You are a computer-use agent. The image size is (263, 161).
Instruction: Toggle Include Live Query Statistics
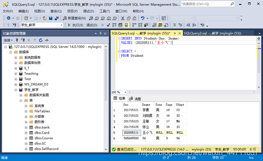coord(140,25)
